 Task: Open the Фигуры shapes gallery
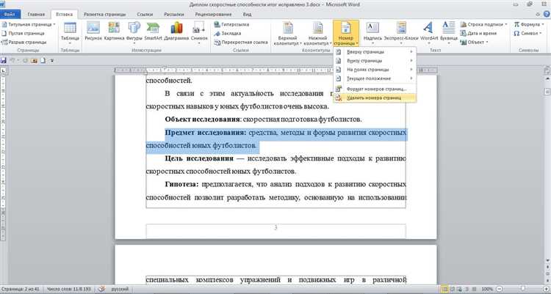(x=134, y=32)
